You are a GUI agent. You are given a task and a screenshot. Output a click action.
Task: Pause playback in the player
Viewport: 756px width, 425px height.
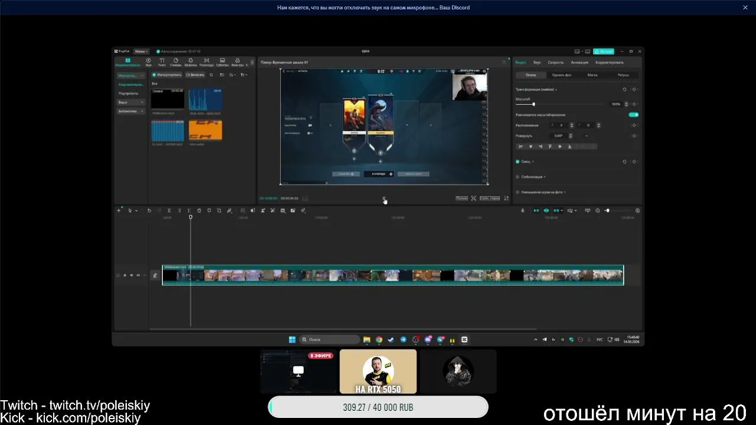click(384, 198)
